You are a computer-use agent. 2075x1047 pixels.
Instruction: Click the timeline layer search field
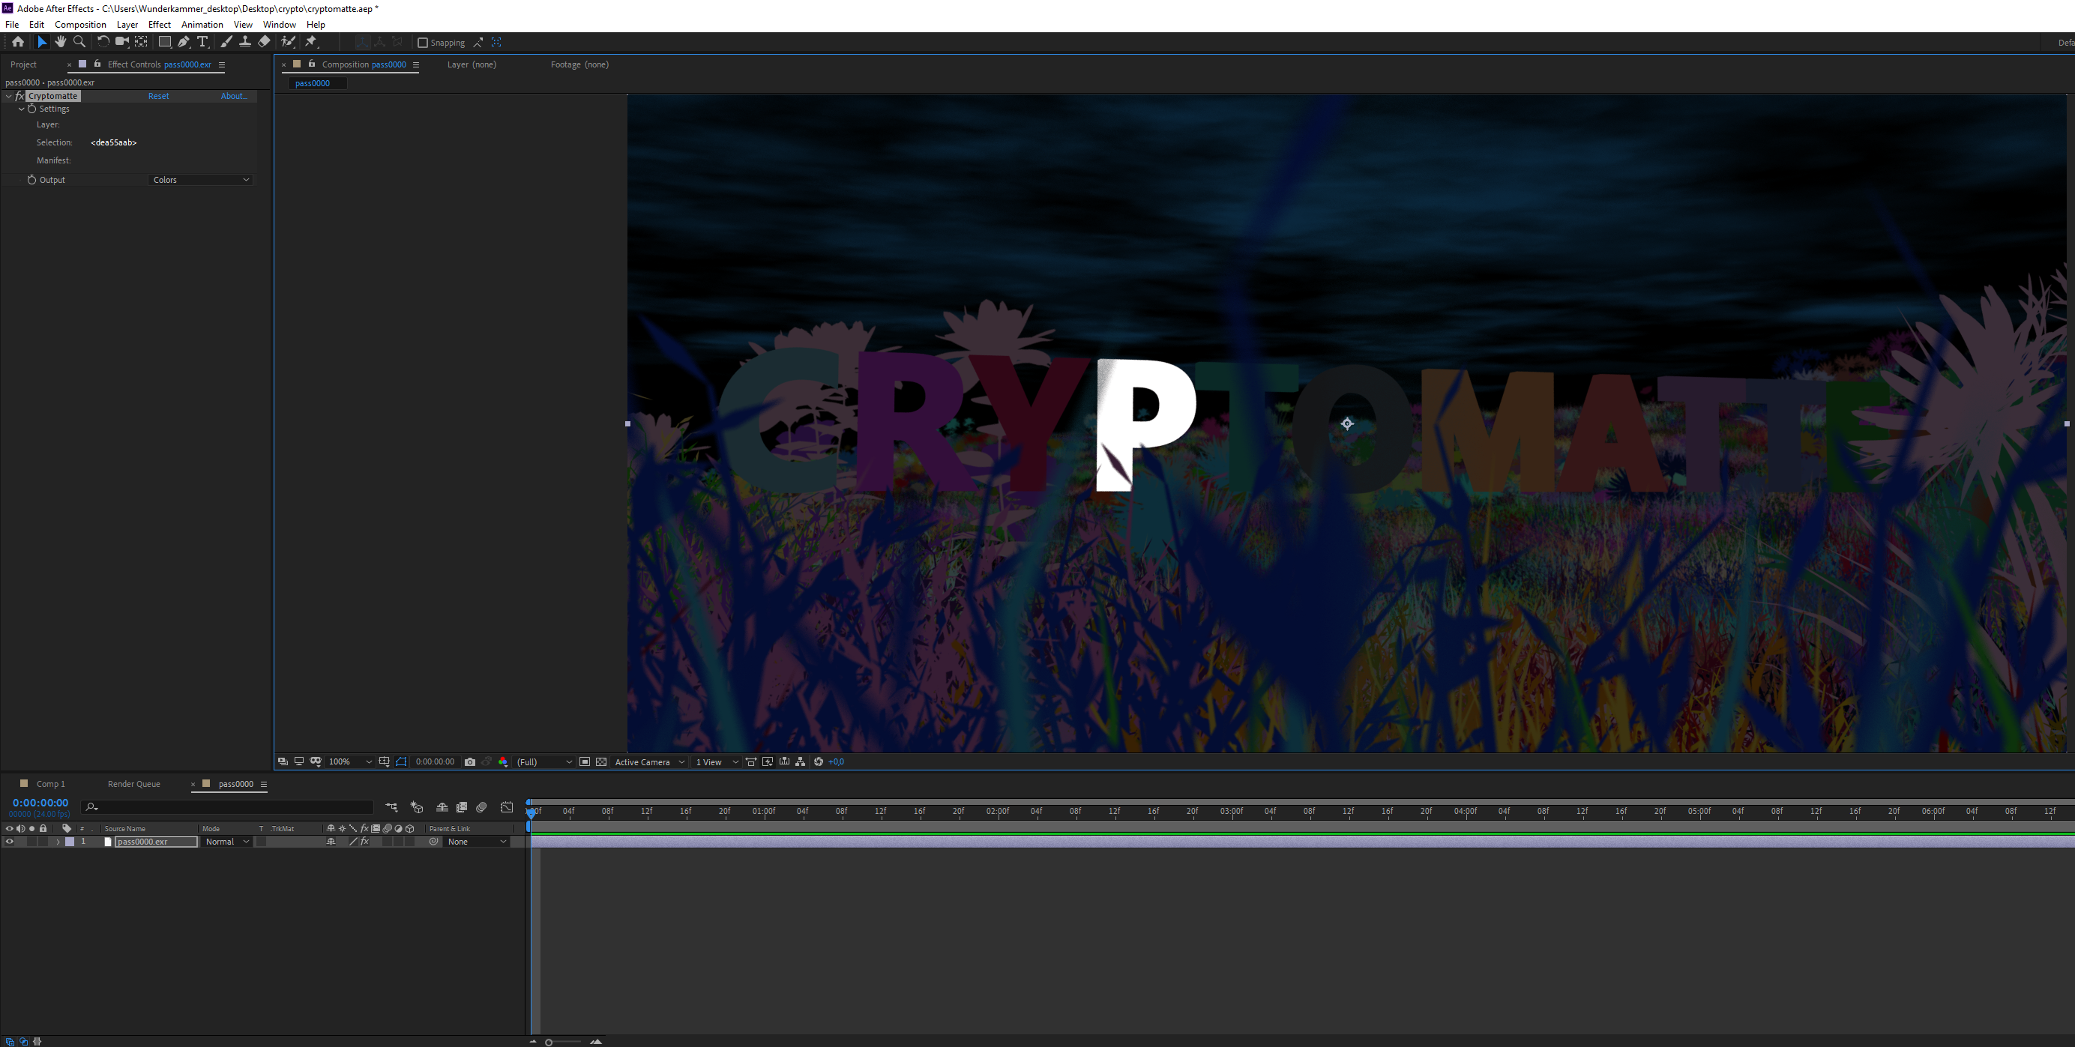tap(227, 807)
